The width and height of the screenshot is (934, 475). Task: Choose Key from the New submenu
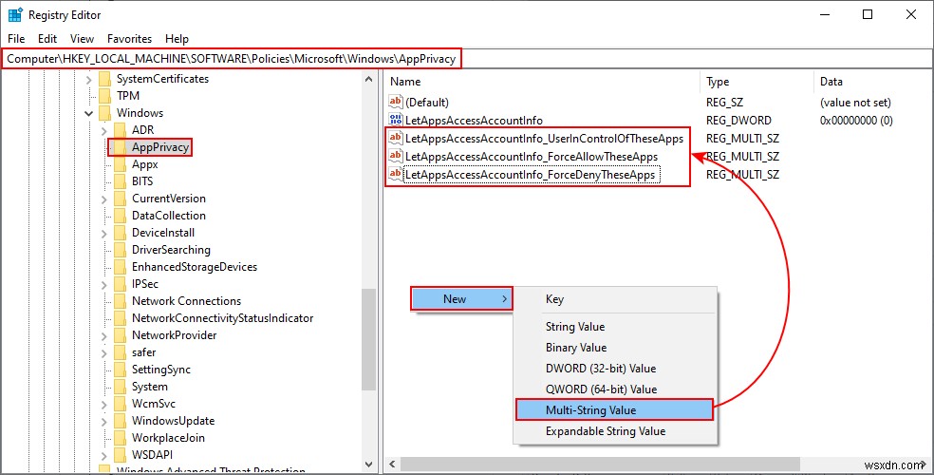pos(616,299)
